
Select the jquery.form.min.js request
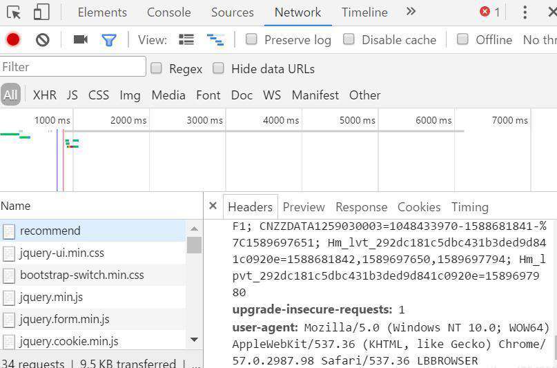(92, 319)
